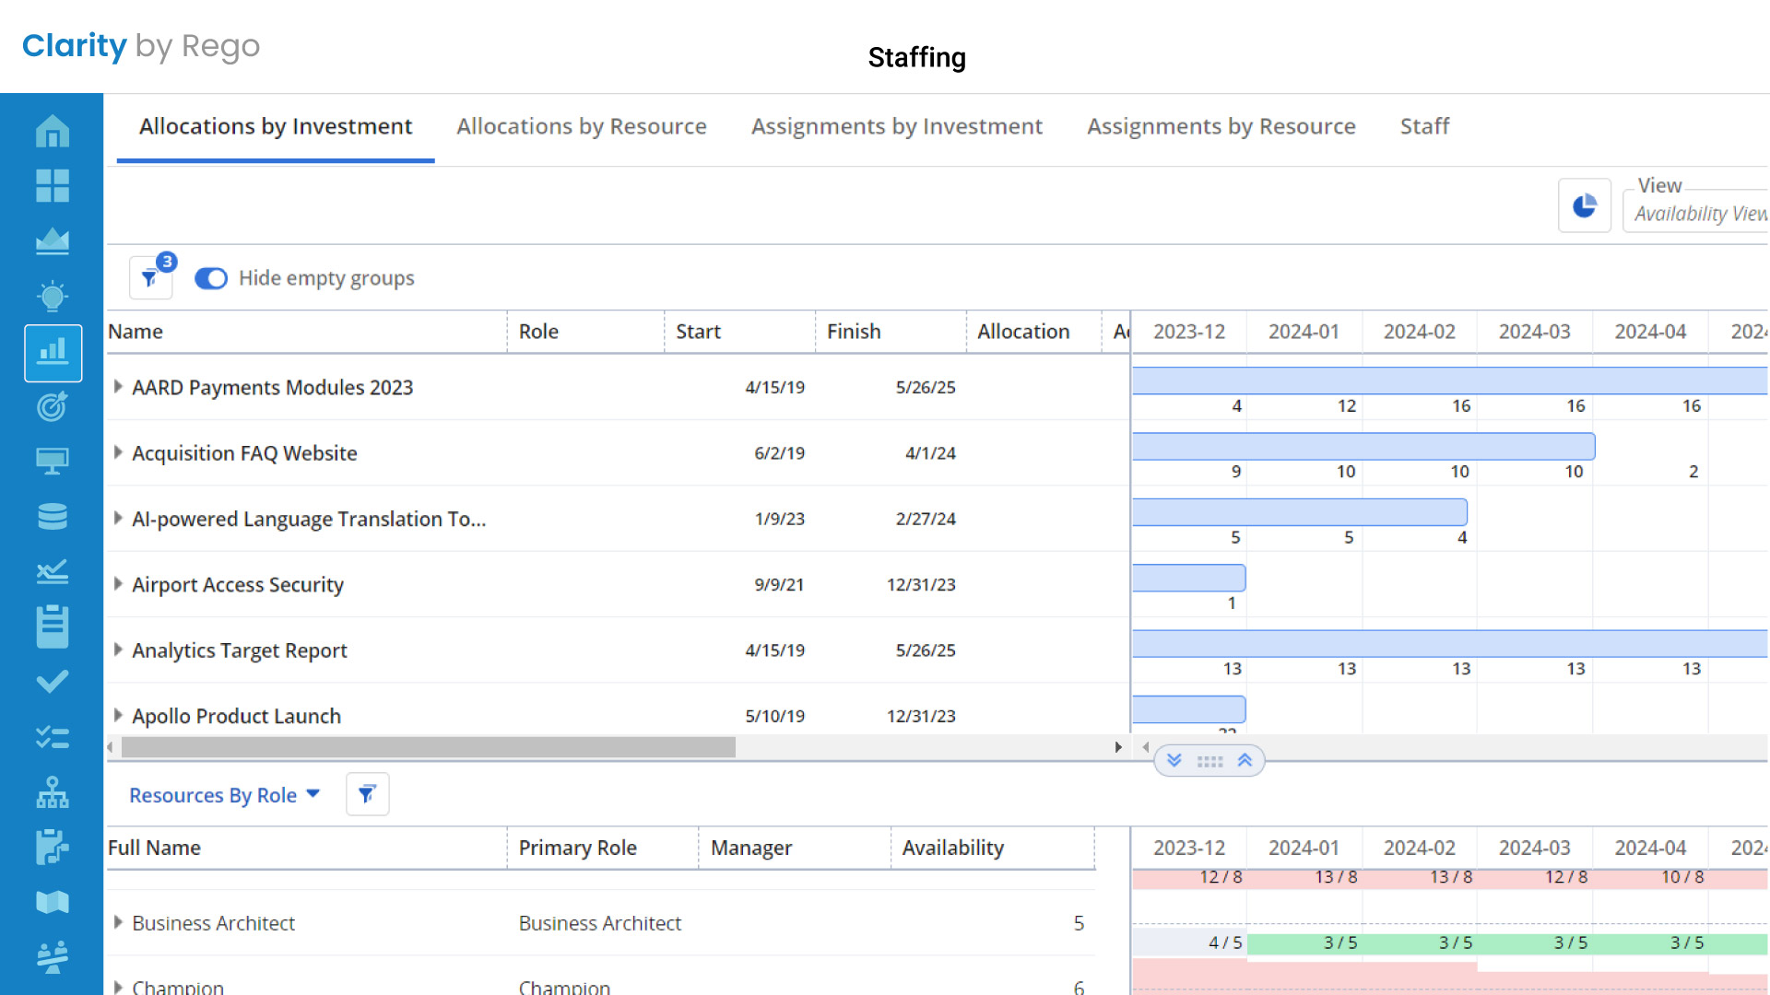Click the horizontal scrollbar under investments grid
The image size is (1770, 995).
(429, 747)
